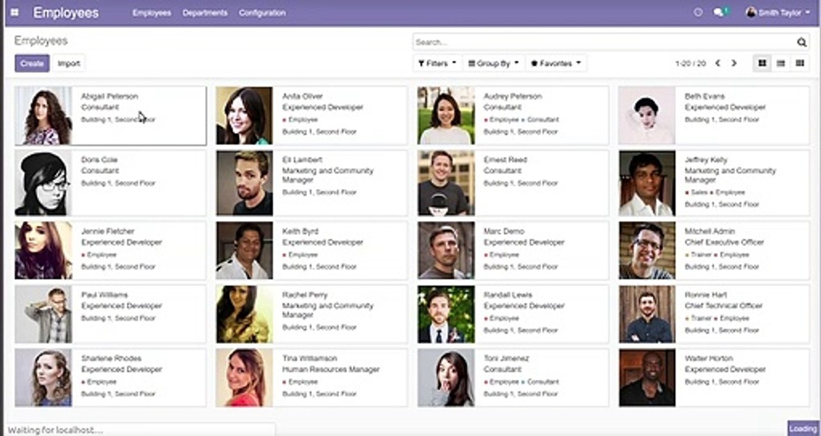The height and width of the screenshot is (436, 821).
Task: Go to previous page arrow
Action: [x=717, y=63]
